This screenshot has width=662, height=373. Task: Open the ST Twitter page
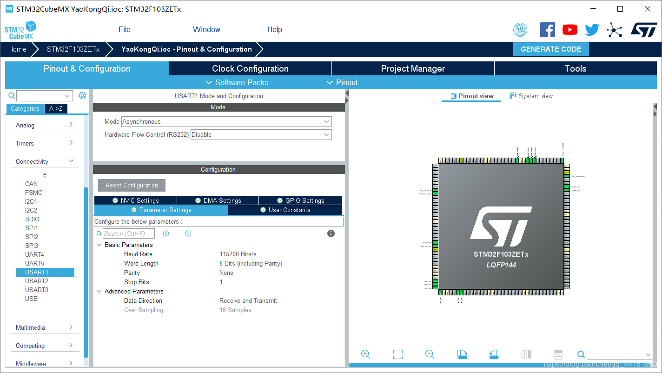592,30
